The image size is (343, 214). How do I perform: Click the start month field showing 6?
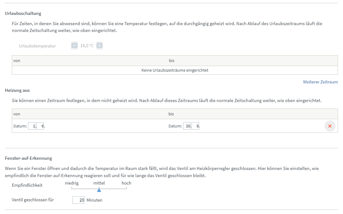pos(40,126)
